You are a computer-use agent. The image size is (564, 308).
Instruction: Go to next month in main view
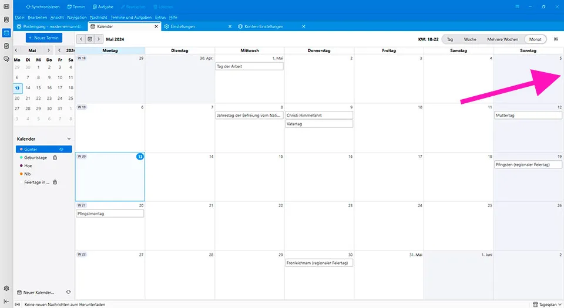tap(99, 39)
